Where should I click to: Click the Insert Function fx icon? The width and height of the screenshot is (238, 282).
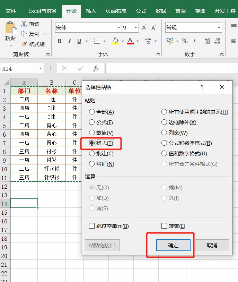coord(96,68)
